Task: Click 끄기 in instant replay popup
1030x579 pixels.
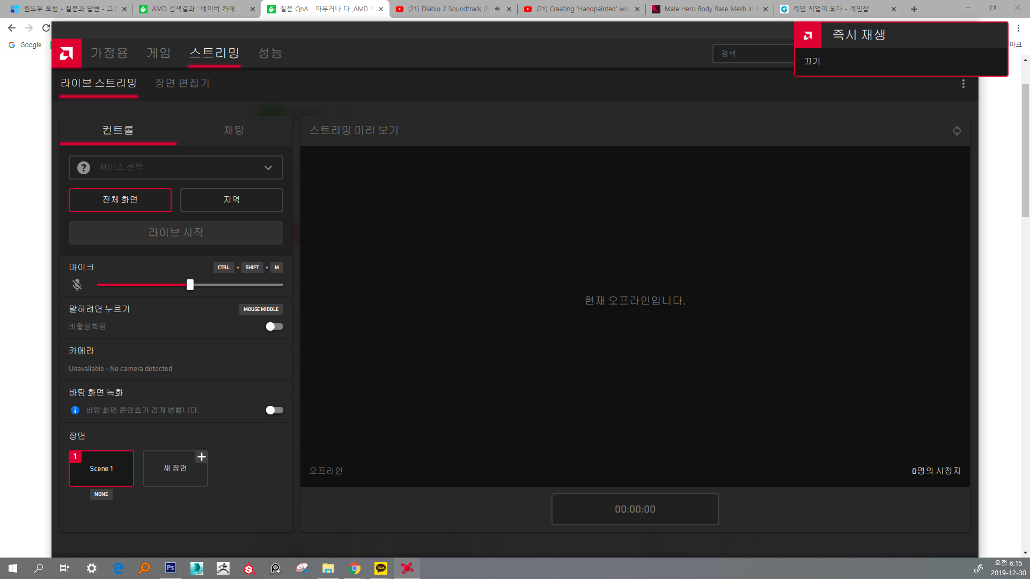Action: click(x=812, y=61)
